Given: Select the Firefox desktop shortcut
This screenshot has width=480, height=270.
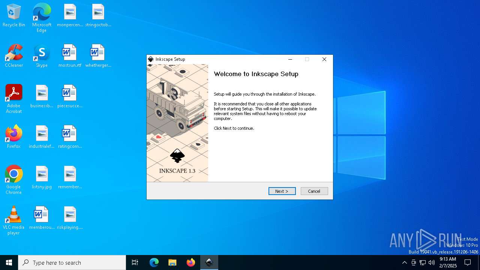Looking at the screenshot, I should pyautogui.click(x=14, y=137).
